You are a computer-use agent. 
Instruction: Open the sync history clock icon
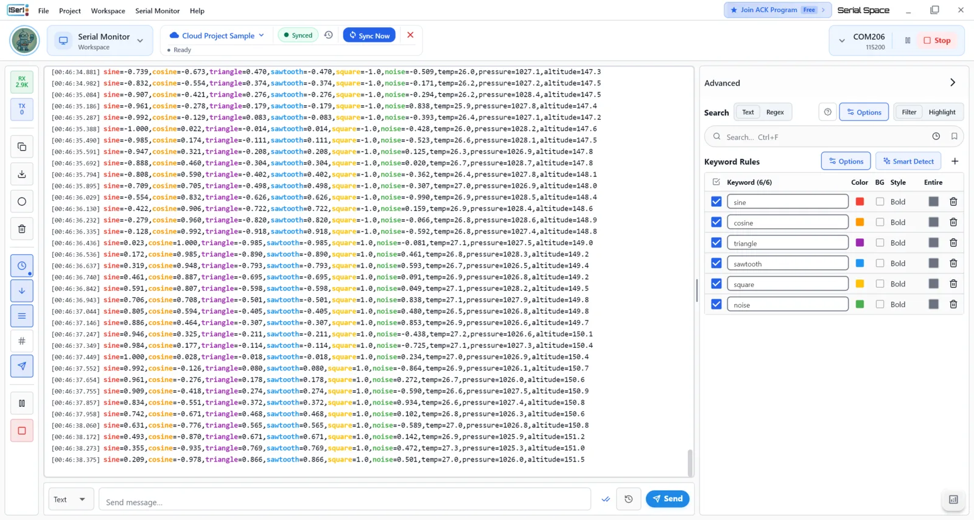click(x=329, y=35)
